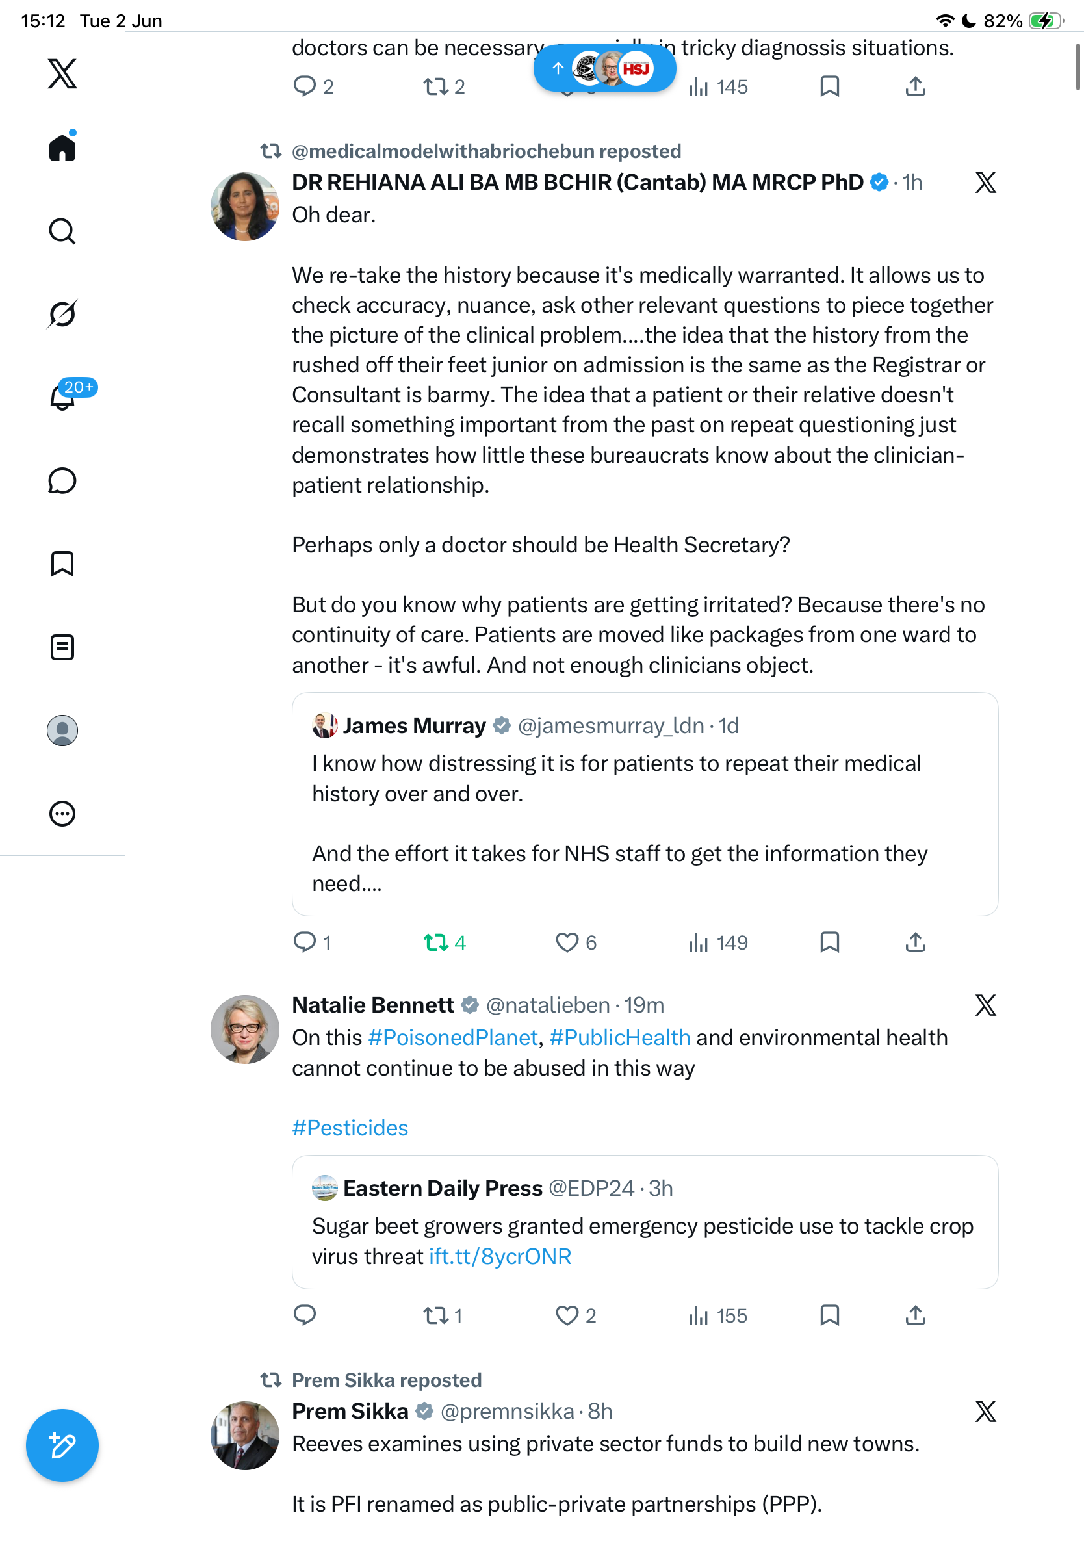Open the Search magnifier in sidebar

click(x=62, y=231)
